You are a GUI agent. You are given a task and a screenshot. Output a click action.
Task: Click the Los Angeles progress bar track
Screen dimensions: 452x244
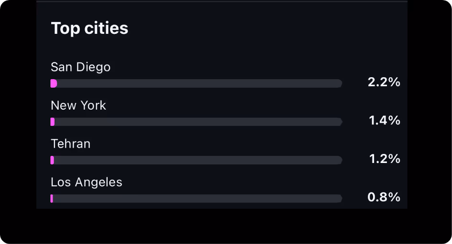click(196, 199)
